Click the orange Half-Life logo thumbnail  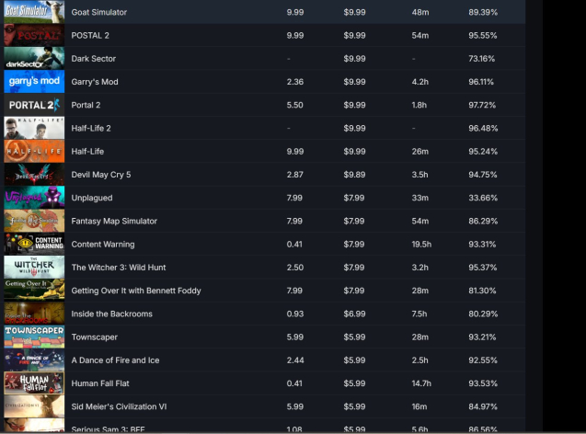34,152
